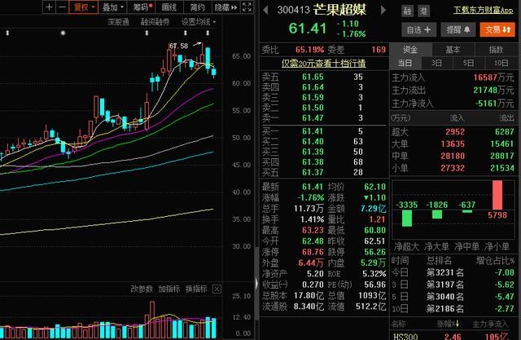Zoom in the K-line chart with plus button
Image resolution: width=521 pixels, height=340 pixels.
[x=49, y=7]
